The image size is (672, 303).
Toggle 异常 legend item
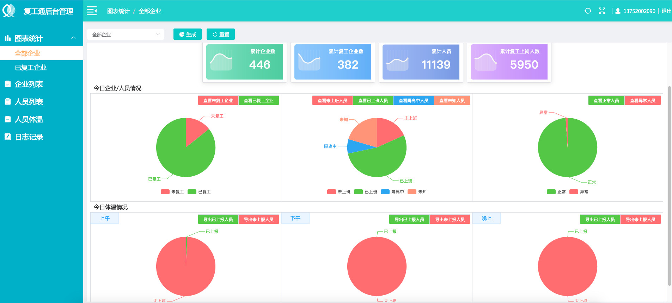click(x=579, y=192)
